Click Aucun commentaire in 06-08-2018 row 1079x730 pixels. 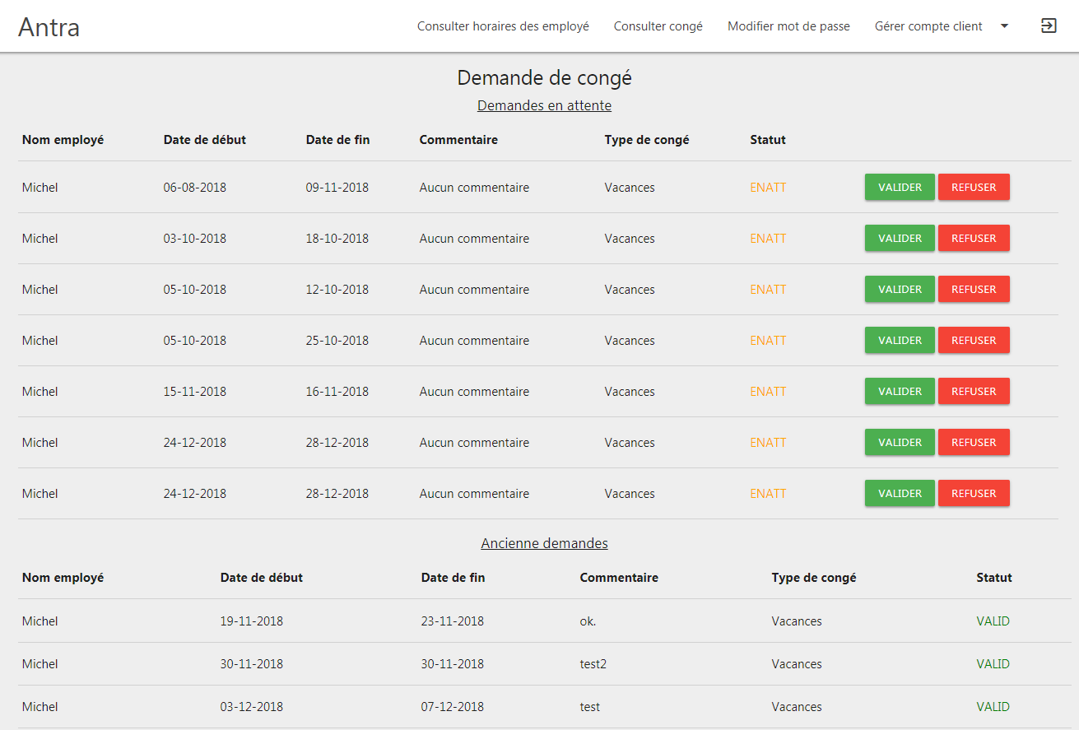474,188
